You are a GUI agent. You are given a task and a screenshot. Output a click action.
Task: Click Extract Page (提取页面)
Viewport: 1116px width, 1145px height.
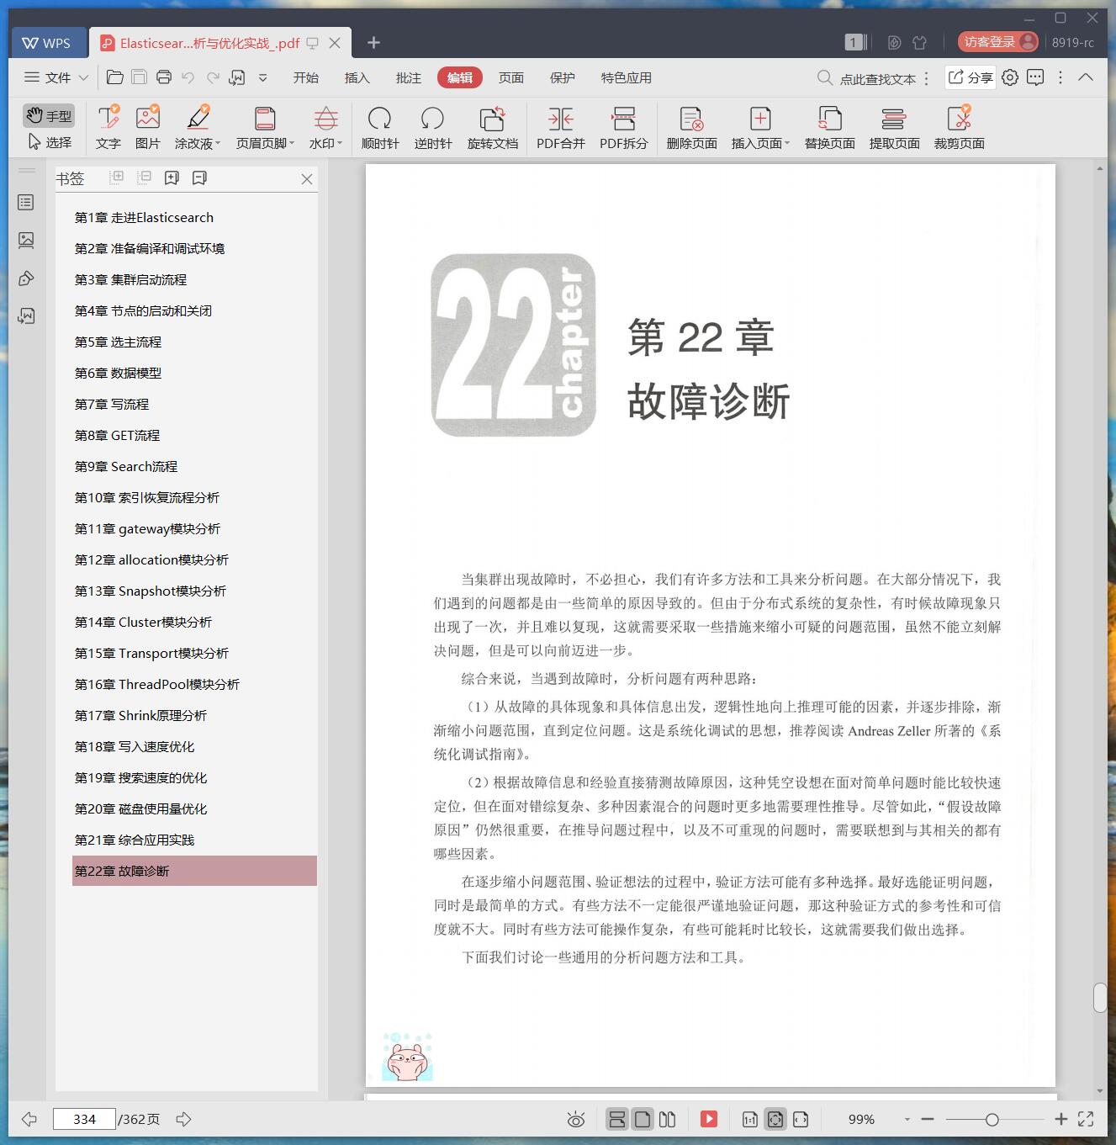895,128
